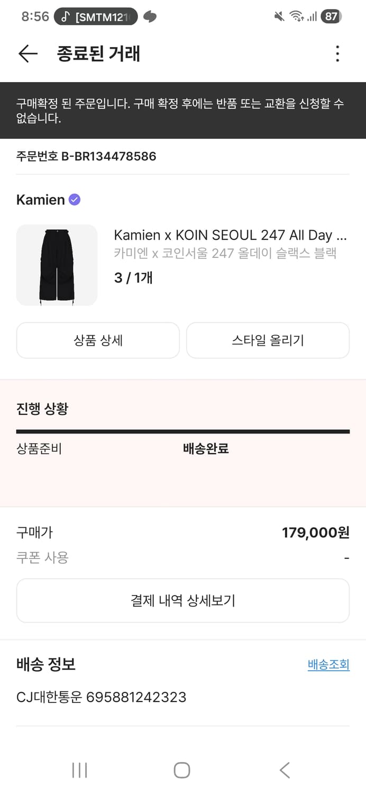The image size is (366, 794).
Task: Tap the delivery progress bar line
Action: 183,430
